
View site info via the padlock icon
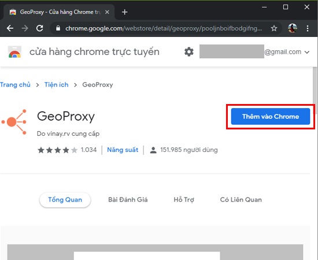click(58, 28)
